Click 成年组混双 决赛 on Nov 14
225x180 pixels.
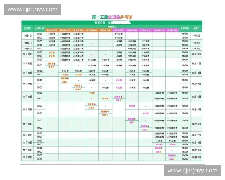click(x=118, y=100)
